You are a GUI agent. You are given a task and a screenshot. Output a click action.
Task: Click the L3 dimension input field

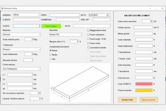pos(20,84)
